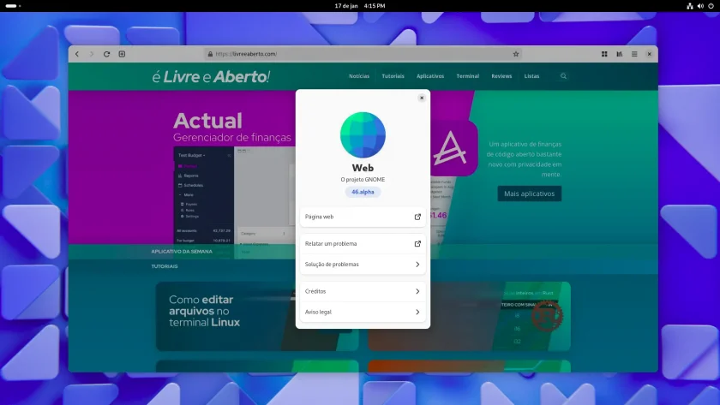Viewport: 720px width, 405px height.
Task: Open Como editar arquivos tutorial card
Action: point(257,316)
